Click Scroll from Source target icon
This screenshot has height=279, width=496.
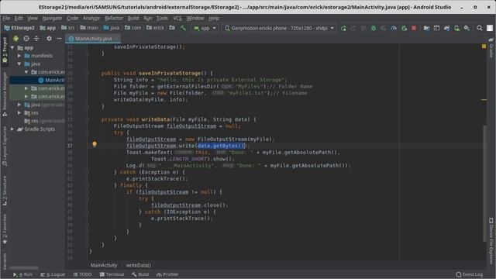(26, 39)
